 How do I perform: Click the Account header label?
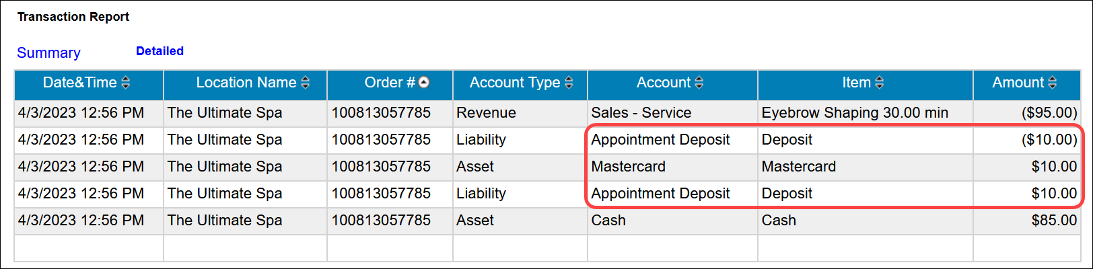click(664, 83)
